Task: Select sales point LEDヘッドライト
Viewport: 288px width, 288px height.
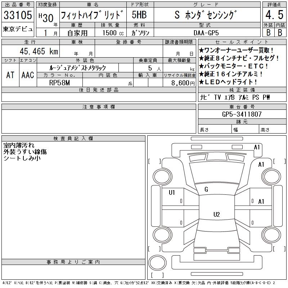Action: (x=228, y=82)
